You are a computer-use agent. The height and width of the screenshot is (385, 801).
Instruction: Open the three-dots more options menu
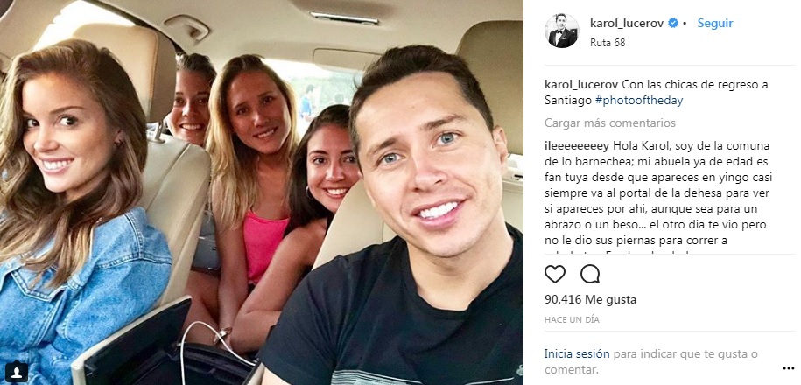pos(788,368)
